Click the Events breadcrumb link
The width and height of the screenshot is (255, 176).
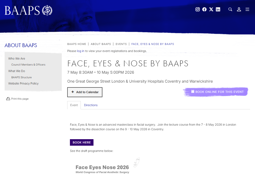click(121, 44)
